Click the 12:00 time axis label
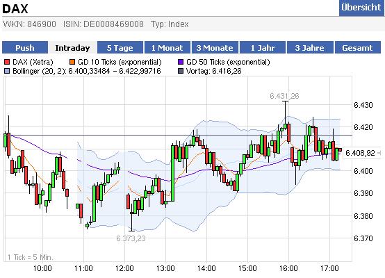 tap(124, 268)
